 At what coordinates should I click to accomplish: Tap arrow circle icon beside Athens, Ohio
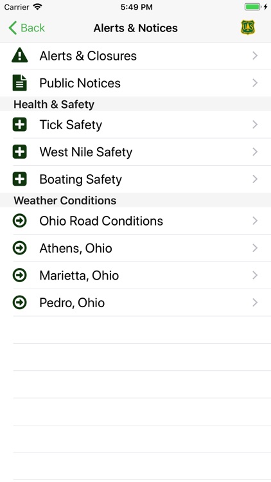point(20,248)
